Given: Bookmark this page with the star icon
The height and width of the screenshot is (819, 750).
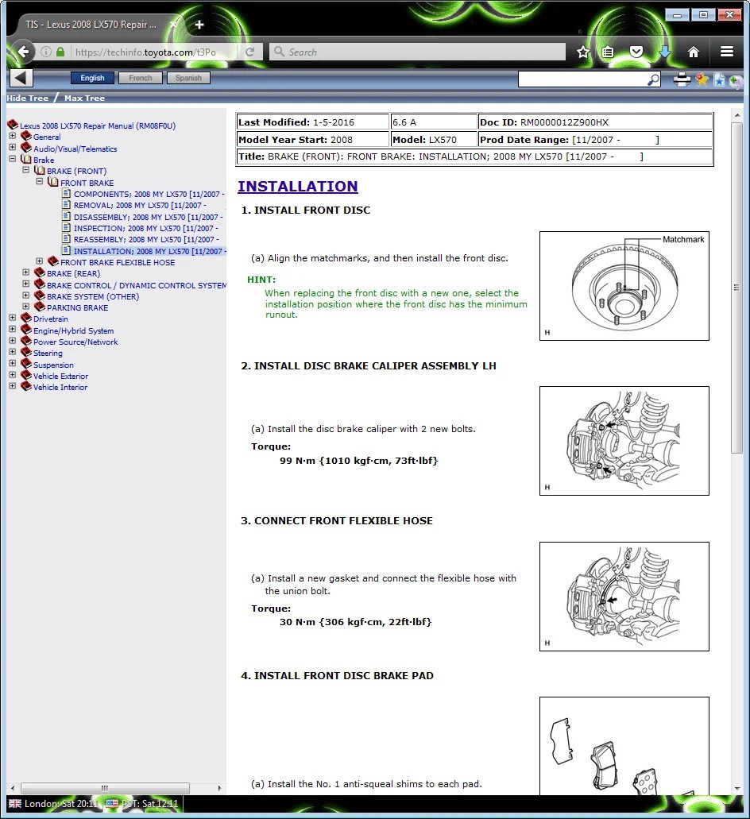Looking at the screenshot, I should [x=582, y=52].
